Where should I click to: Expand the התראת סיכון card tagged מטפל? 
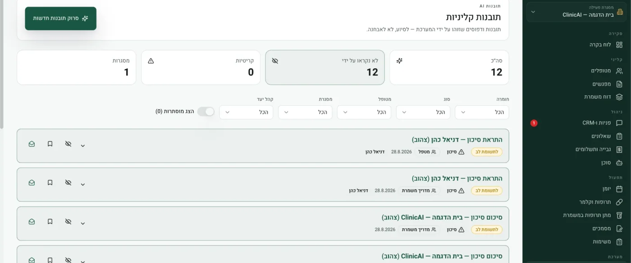pos(83,145)
